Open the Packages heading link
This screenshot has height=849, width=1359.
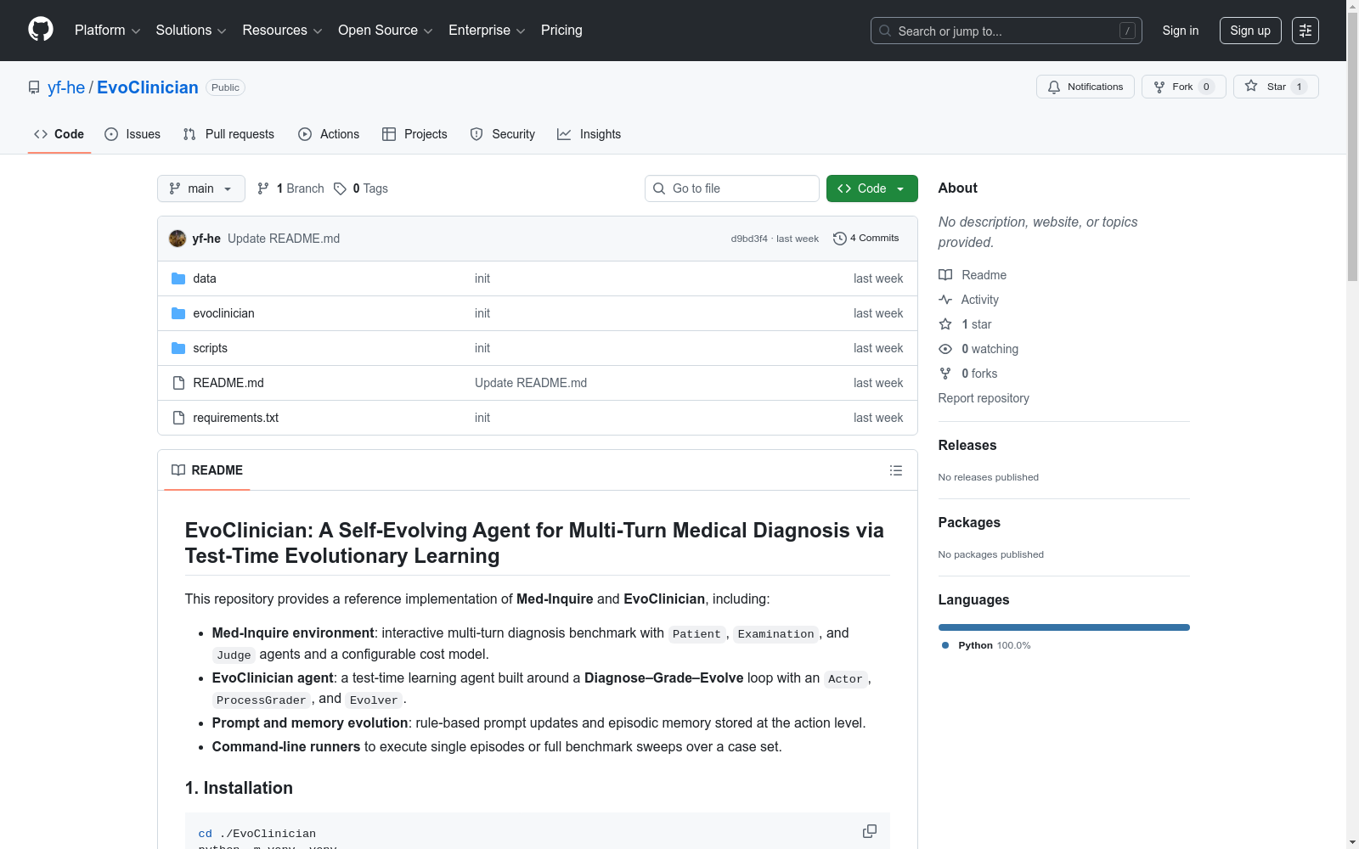coord(969,522)
